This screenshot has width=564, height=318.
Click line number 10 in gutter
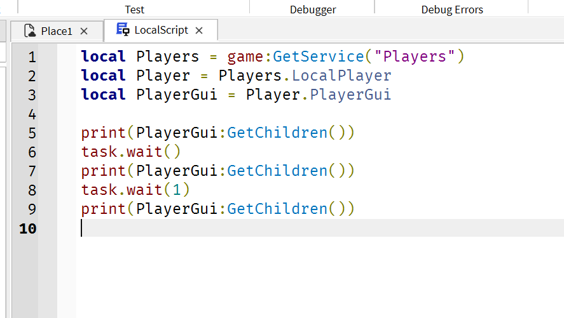pyautogui.click(x=28, y=229)
